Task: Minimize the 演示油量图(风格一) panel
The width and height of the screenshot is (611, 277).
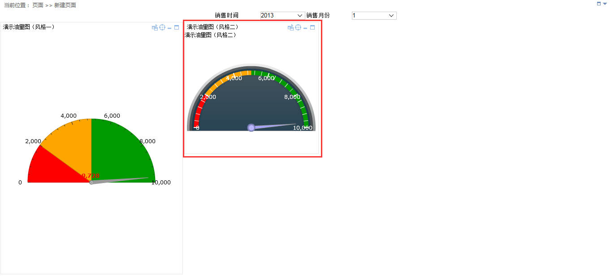Action: pyautogui.click(x=169, y=28)
